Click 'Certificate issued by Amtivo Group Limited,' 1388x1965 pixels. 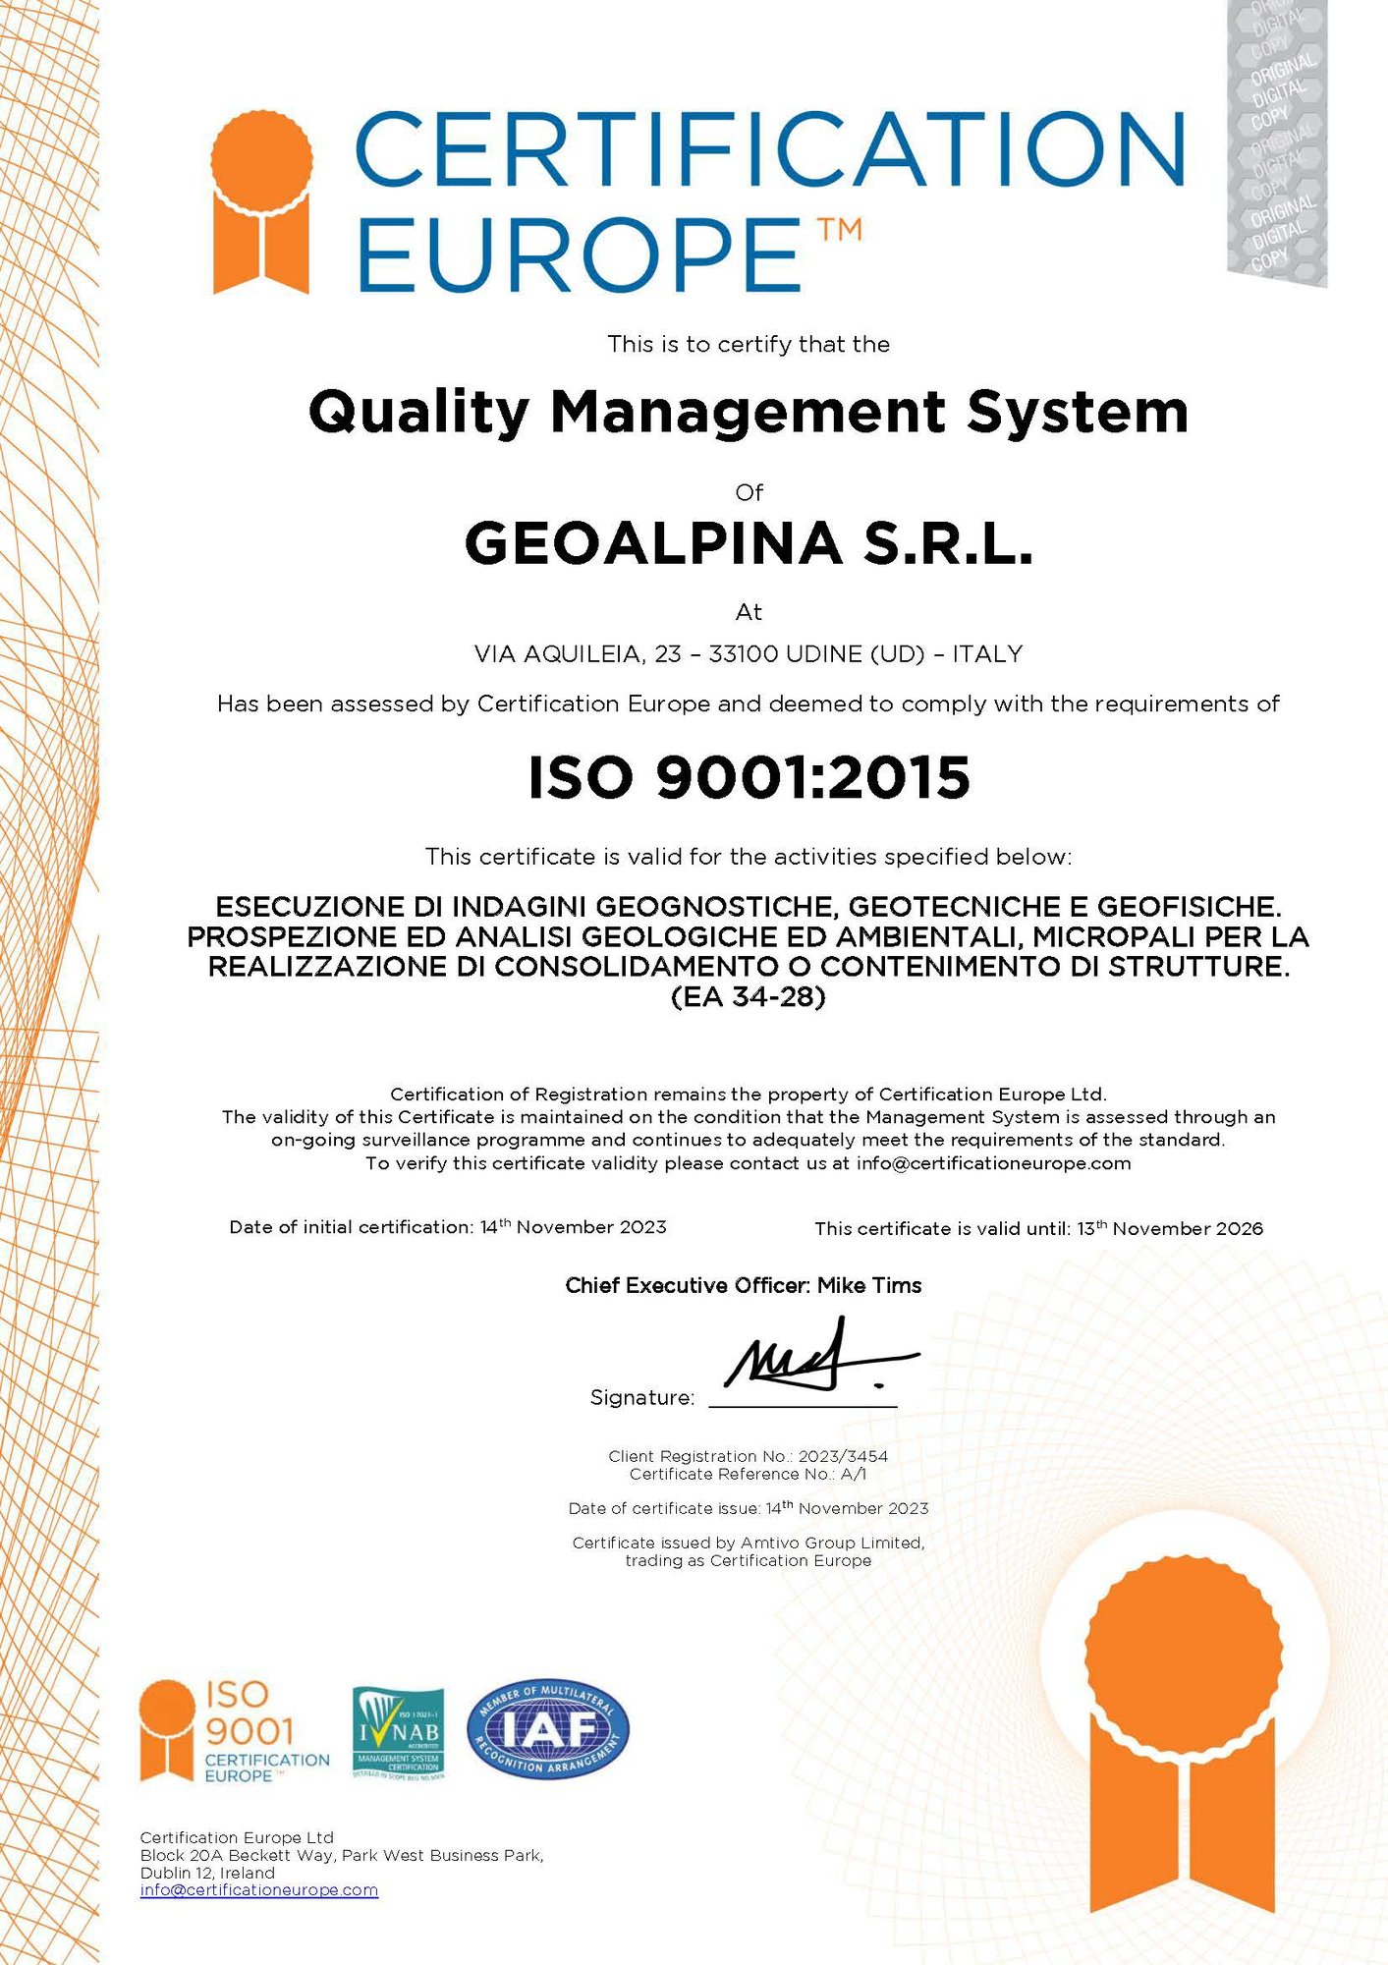click(749, 1543)
